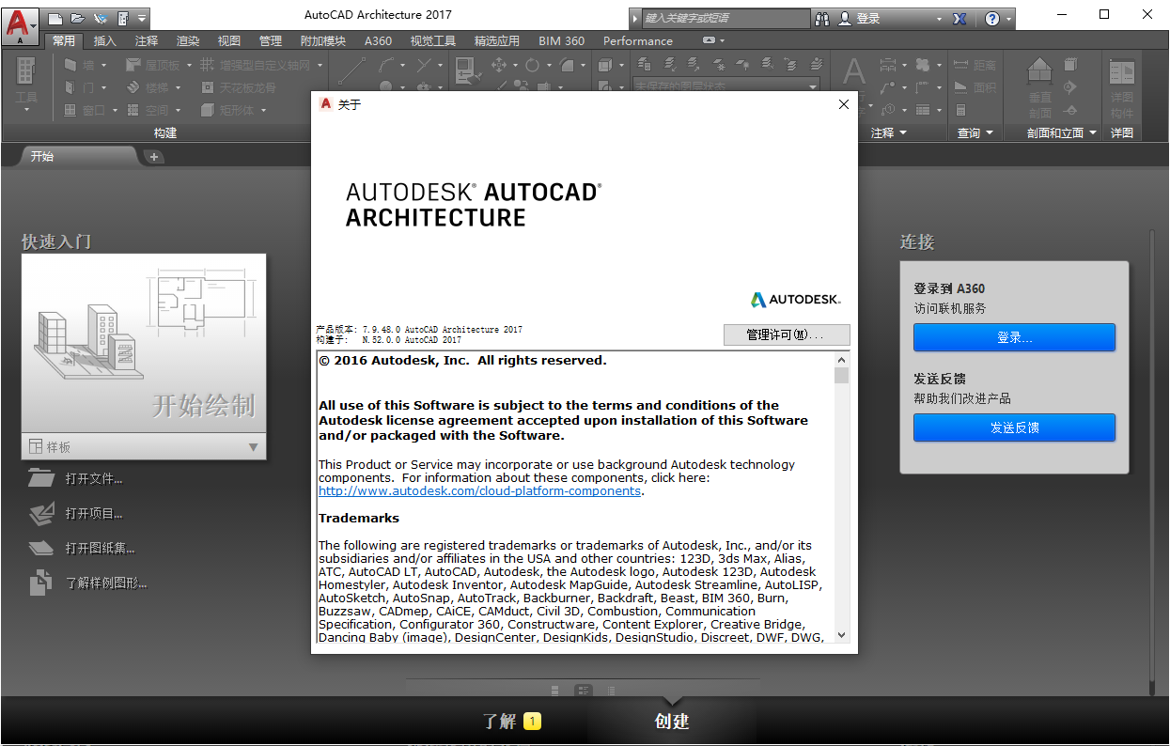
Task: Select the 墙 (Wall) tool icon
Action: click(70, 65)
